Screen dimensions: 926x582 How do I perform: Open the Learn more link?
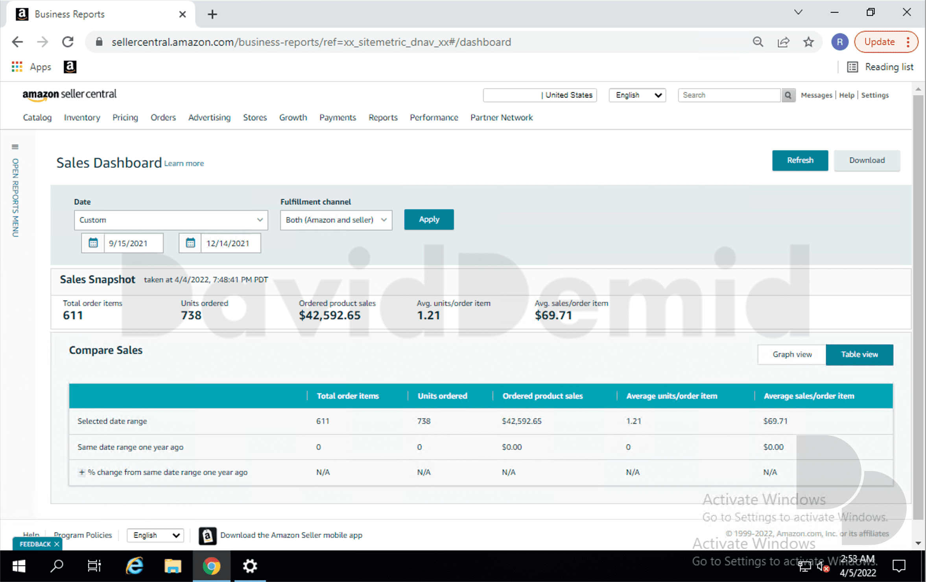coord(184,164)
